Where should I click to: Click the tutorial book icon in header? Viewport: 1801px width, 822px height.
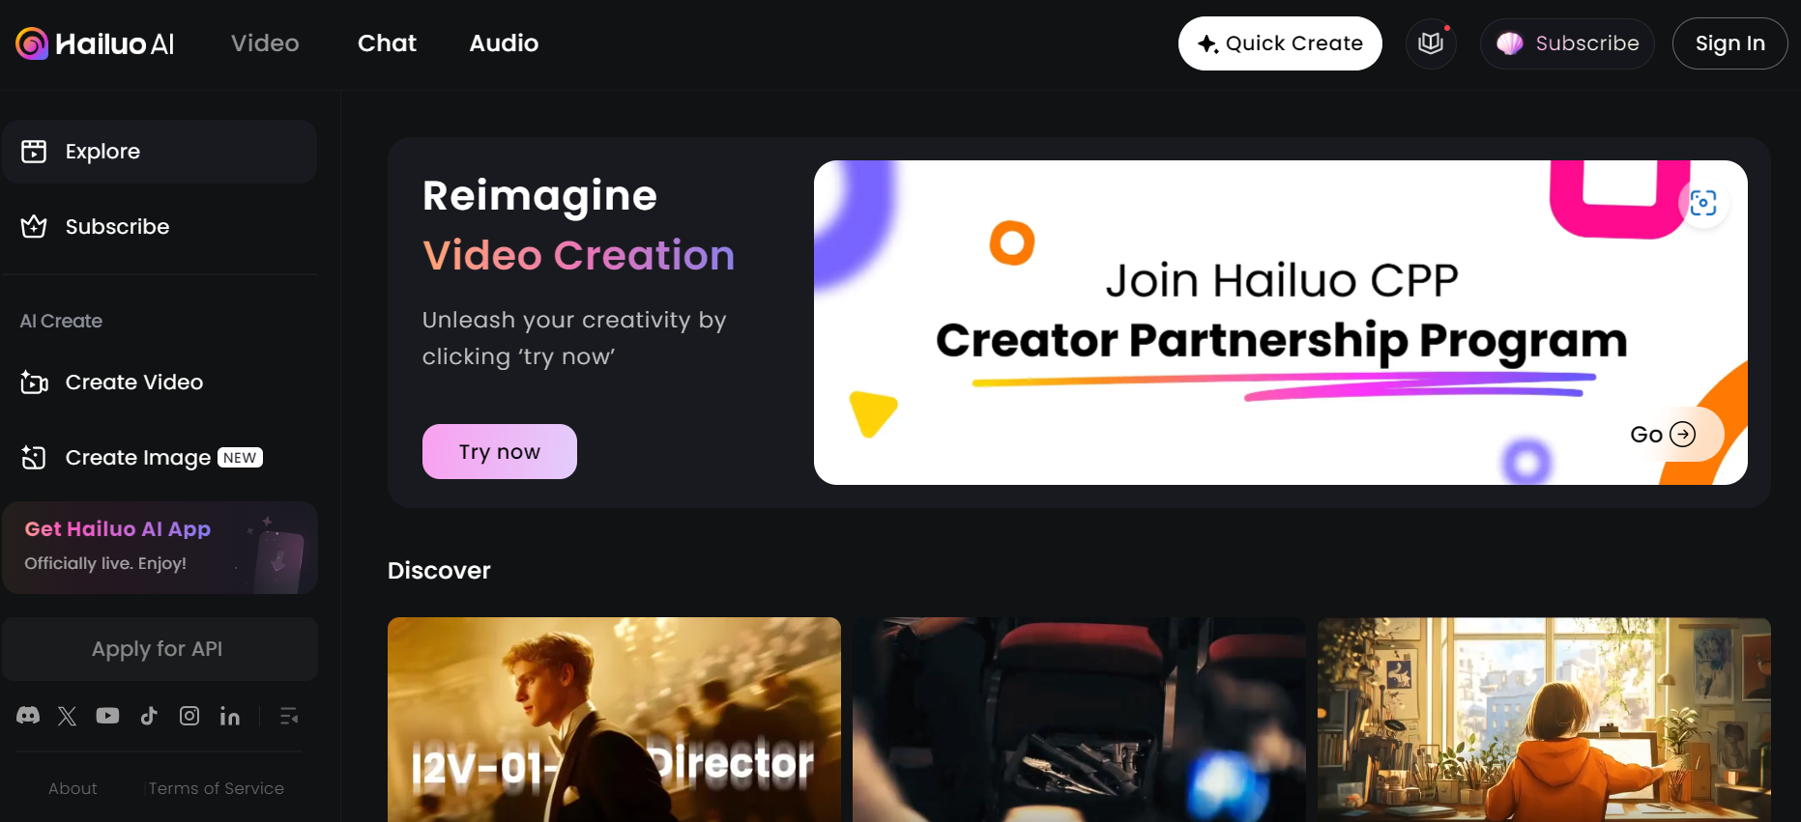point(1431,43)
